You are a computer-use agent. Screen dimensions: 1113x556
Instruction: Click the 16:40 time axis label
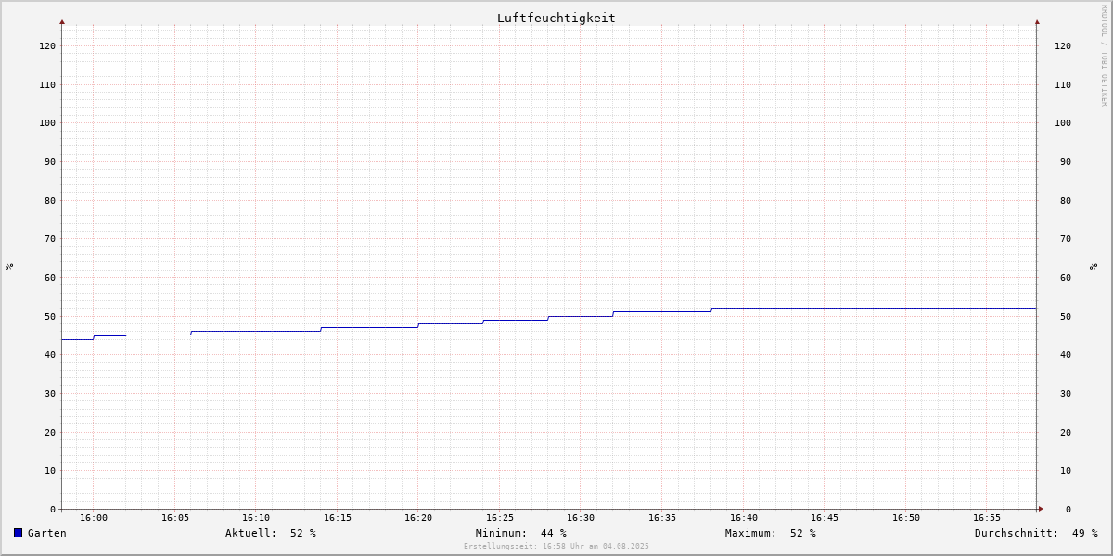tap(744, 518)
